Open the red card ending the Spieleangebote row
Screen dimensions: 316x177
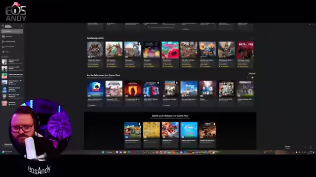click(245, 55)
